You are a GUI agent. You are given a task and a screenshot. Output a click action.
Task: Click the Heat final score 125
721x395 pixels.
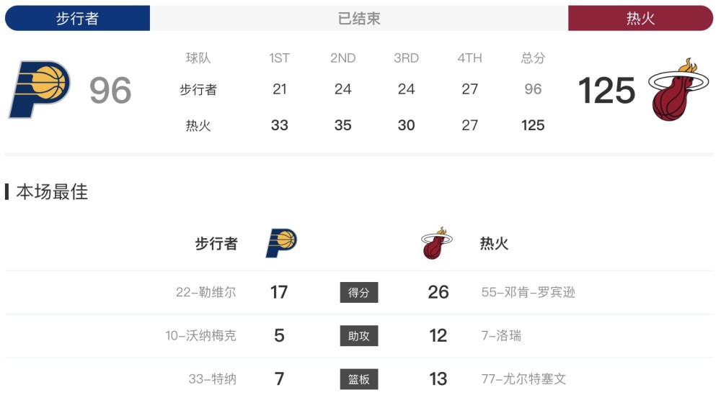[x=606, y=91]
